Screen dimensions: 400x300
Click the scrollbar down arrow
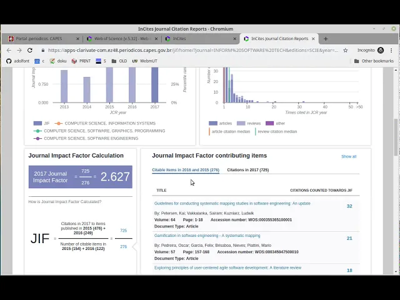(396, 271)
